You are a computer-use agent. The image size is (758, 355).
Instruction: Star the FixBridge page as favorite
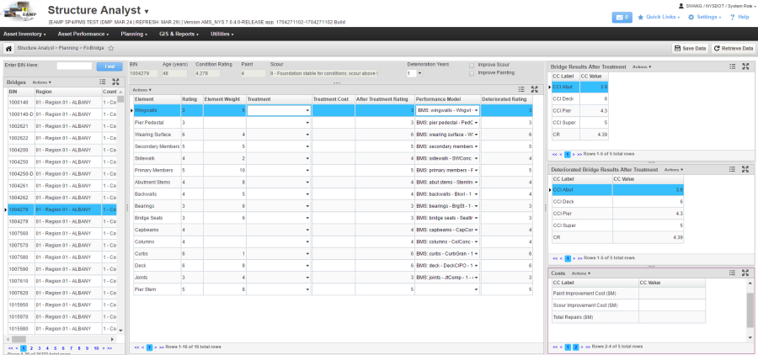(x=110, y=49)
